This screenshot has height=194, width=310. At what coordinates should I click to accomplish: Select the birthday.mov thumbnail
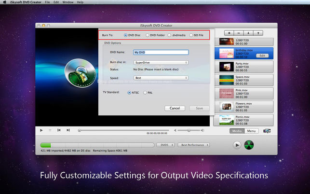coord(227,54)
